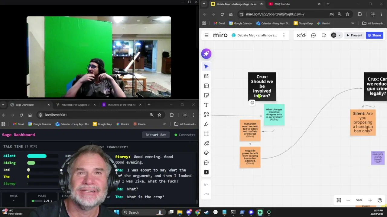Bookmark localhost page with star icon
The width and height of the screenshot is (387, 217).
click(159, 115)
